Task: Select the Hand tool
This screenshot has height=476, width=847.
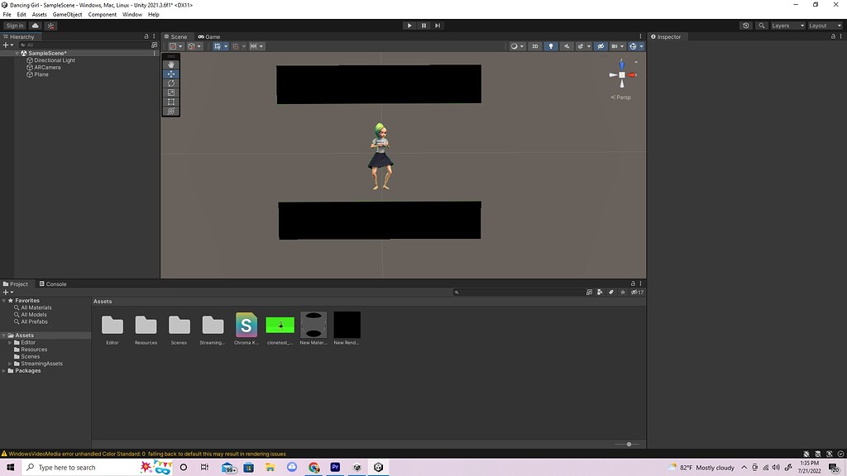Action: pyautogui.click(x=170, y=64)
